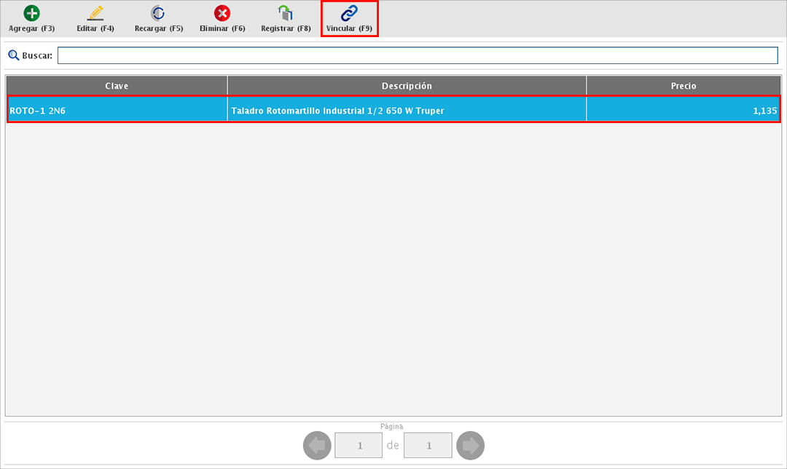Click the Descripción column header
Viewport: 787px width, 469px height.
407,86
